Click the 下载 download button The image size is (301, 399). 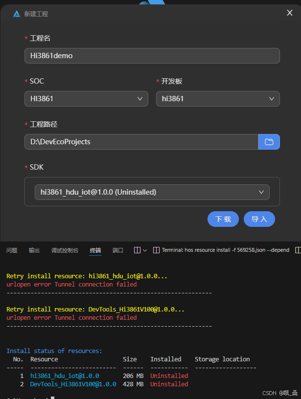pyautogui.click(x=223, y=219)
